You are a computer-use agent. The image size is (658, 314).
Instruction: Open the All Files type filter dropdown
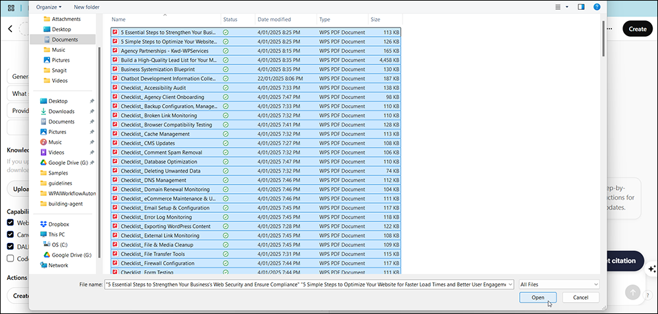click(559, 284)
